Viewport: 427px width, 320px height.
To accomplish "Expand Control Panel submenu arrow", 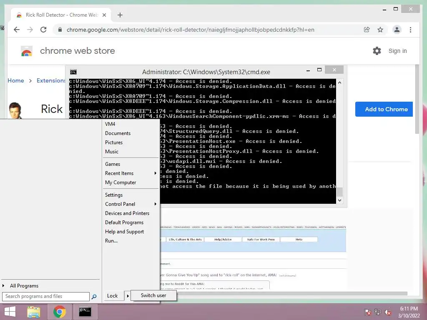I will pos(155,204).
